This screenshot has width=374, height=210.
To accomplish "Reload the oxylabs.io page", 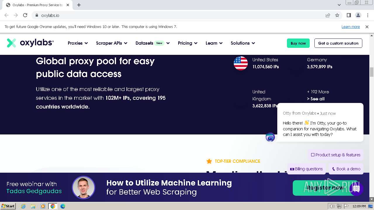I will point(25,15).
